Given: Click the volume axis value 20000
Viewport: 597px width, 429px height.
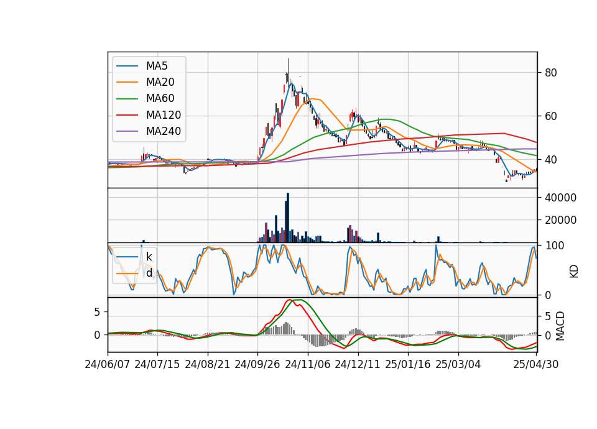Looking at the screenshot, I should 560,220.
